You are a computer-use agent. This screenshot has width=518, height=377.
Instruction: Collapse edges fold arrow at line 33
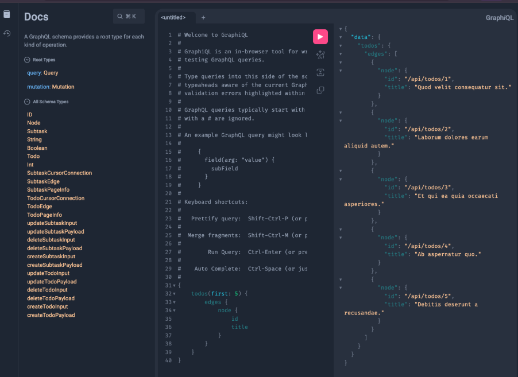point(175,302)
